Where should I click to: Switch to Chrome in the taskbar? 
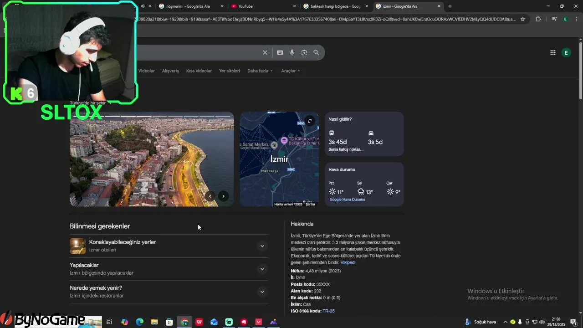coord(184,322)
